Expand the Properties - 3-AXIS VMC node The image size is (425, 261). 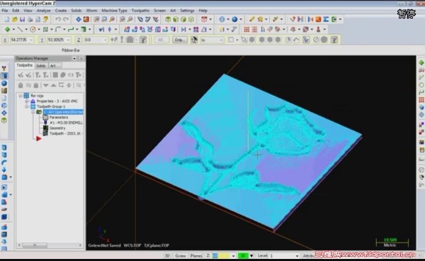click(27, 101)
